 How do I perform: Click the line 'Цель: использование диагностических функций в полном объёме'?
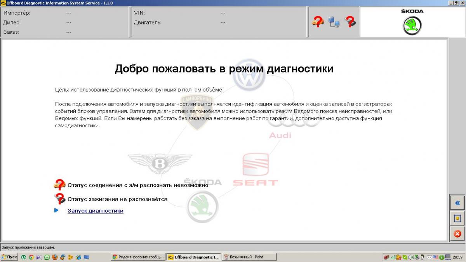tap(139, 90)
